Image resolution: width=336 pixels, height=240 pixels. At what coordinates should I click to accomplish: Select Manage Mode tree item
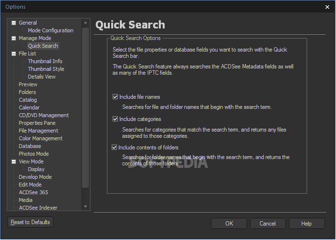[x=35, y=38]
